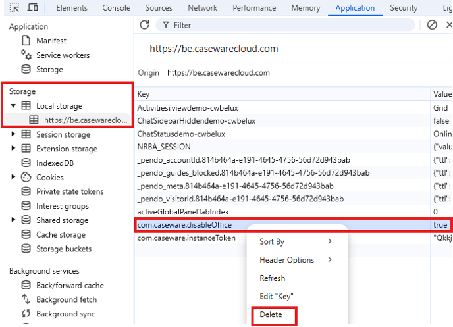Select the be.casewarecloud.com local storage entry
Image resolution: width=453 pixels, height=327 pixels.
(x=86, y=120)
